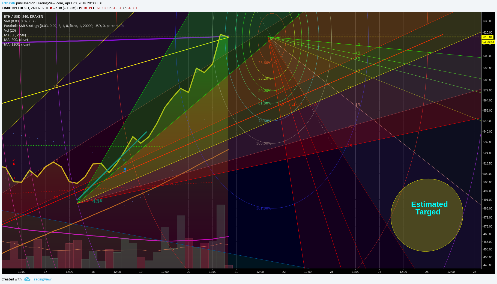Click the KRAKEN:ETHUSD, 240 symbol title
This screenshot has width=497, height=284.
(x=19, y=8)
